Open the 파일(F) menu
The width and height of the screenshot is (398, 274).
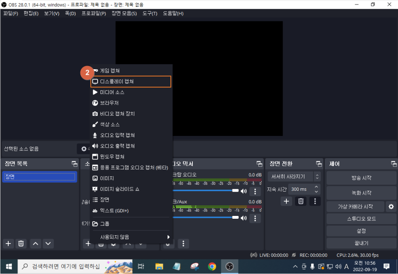pos(11,14)
